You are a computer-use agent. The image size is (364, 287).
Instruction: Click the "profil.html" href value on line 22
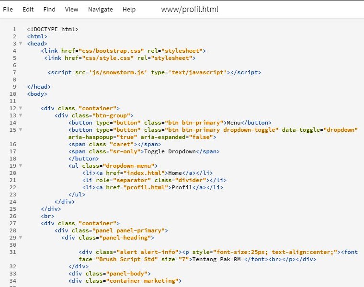point(148,187)
